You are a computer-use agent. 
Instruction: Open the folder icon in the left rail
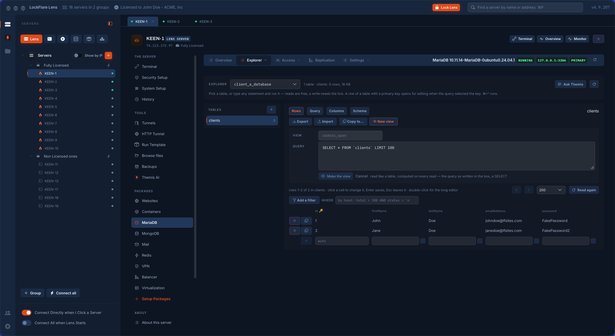tap(8, 51)
